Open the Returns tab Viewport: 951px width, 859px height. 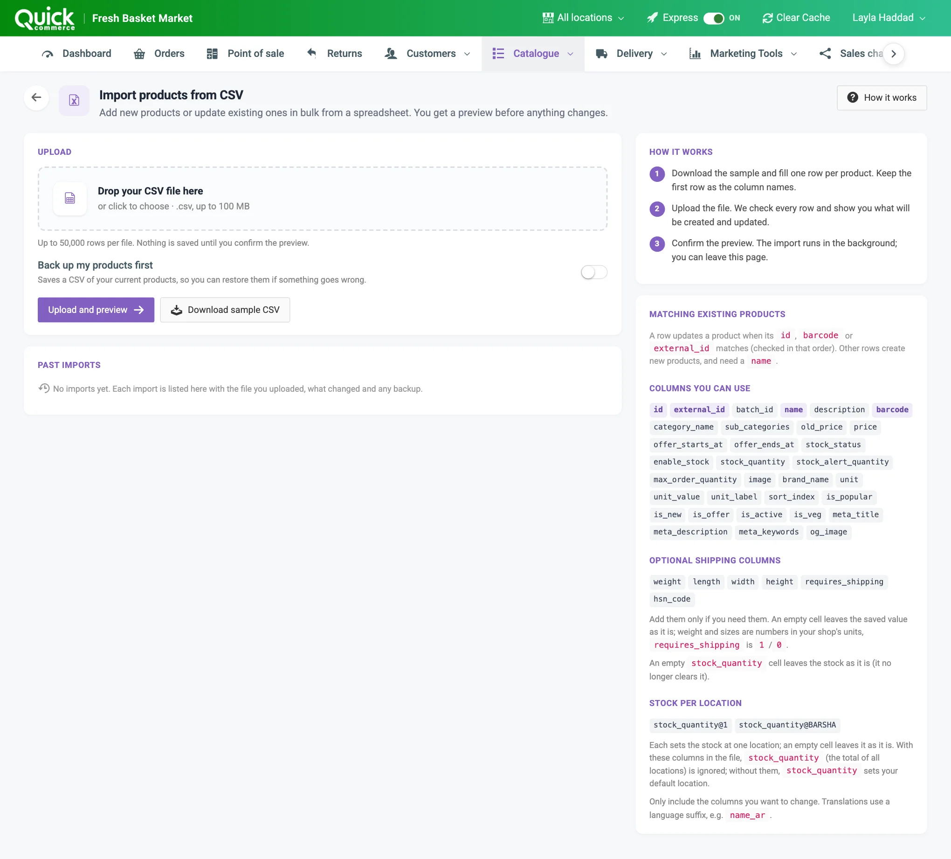pyautogui.click(x=334, y=54)
